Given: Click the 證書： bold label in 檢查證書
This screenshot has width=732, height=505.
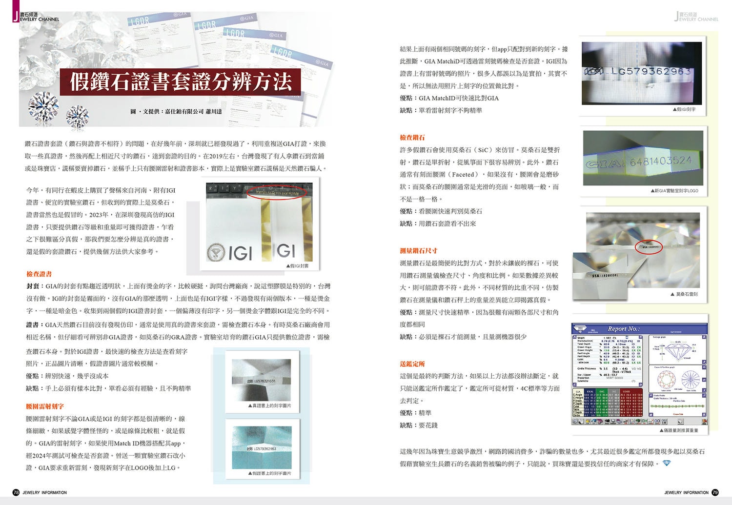Looking at the screenshot, I should click(36, 324).
